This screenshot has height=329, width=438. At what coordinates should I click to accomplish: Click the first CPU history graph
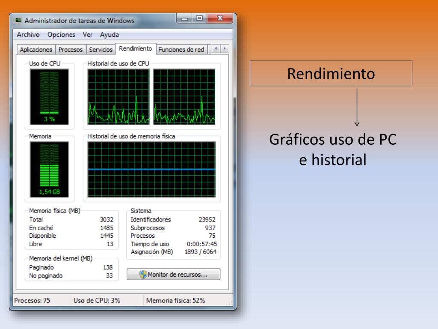click(x=118, y=96)
